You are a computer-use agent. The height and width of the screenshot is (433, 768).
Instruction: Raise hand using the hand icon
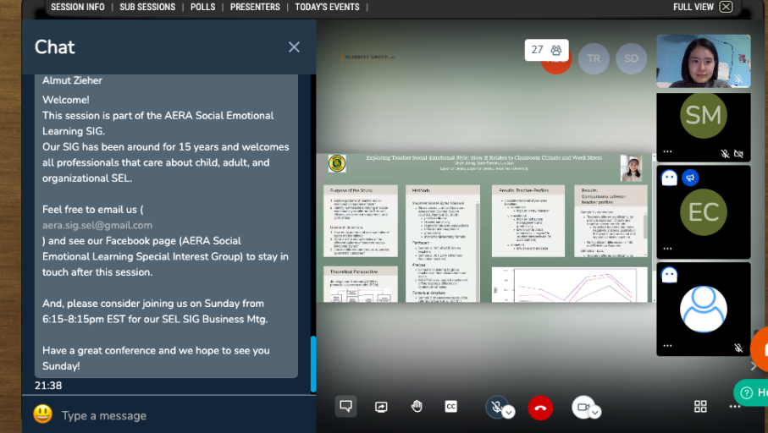click(x=417, y=407)
